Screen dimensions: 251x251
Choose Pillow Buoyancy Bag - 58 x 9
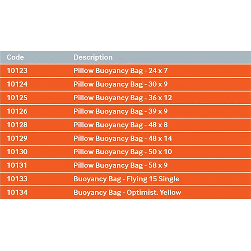coord(120,165)
